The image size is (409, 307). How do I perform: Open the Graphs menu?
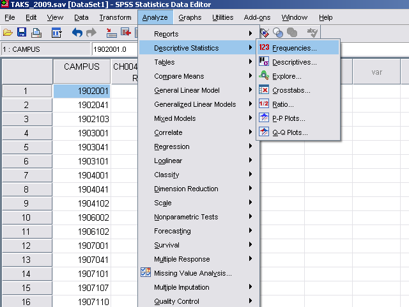[190, 17]
